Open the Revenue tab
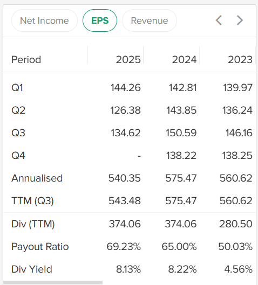The height and width of the screenshot is (285, 258). (150, 20)
